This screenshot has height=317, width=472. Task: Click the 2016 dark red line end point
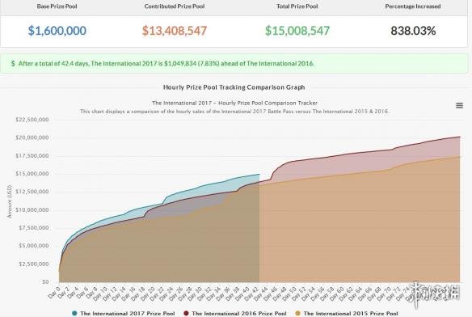tap(460, 137)
